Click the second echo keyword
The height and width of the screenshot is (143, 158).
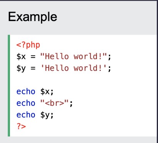tap(26, 103)
